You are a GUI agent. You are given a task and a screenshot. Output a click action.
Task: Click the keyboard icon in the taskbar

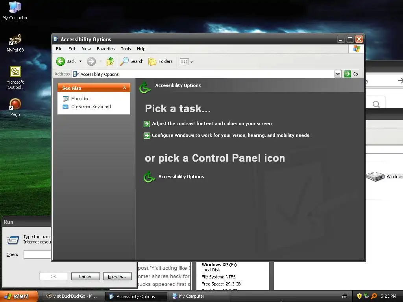tap(345, 296)
